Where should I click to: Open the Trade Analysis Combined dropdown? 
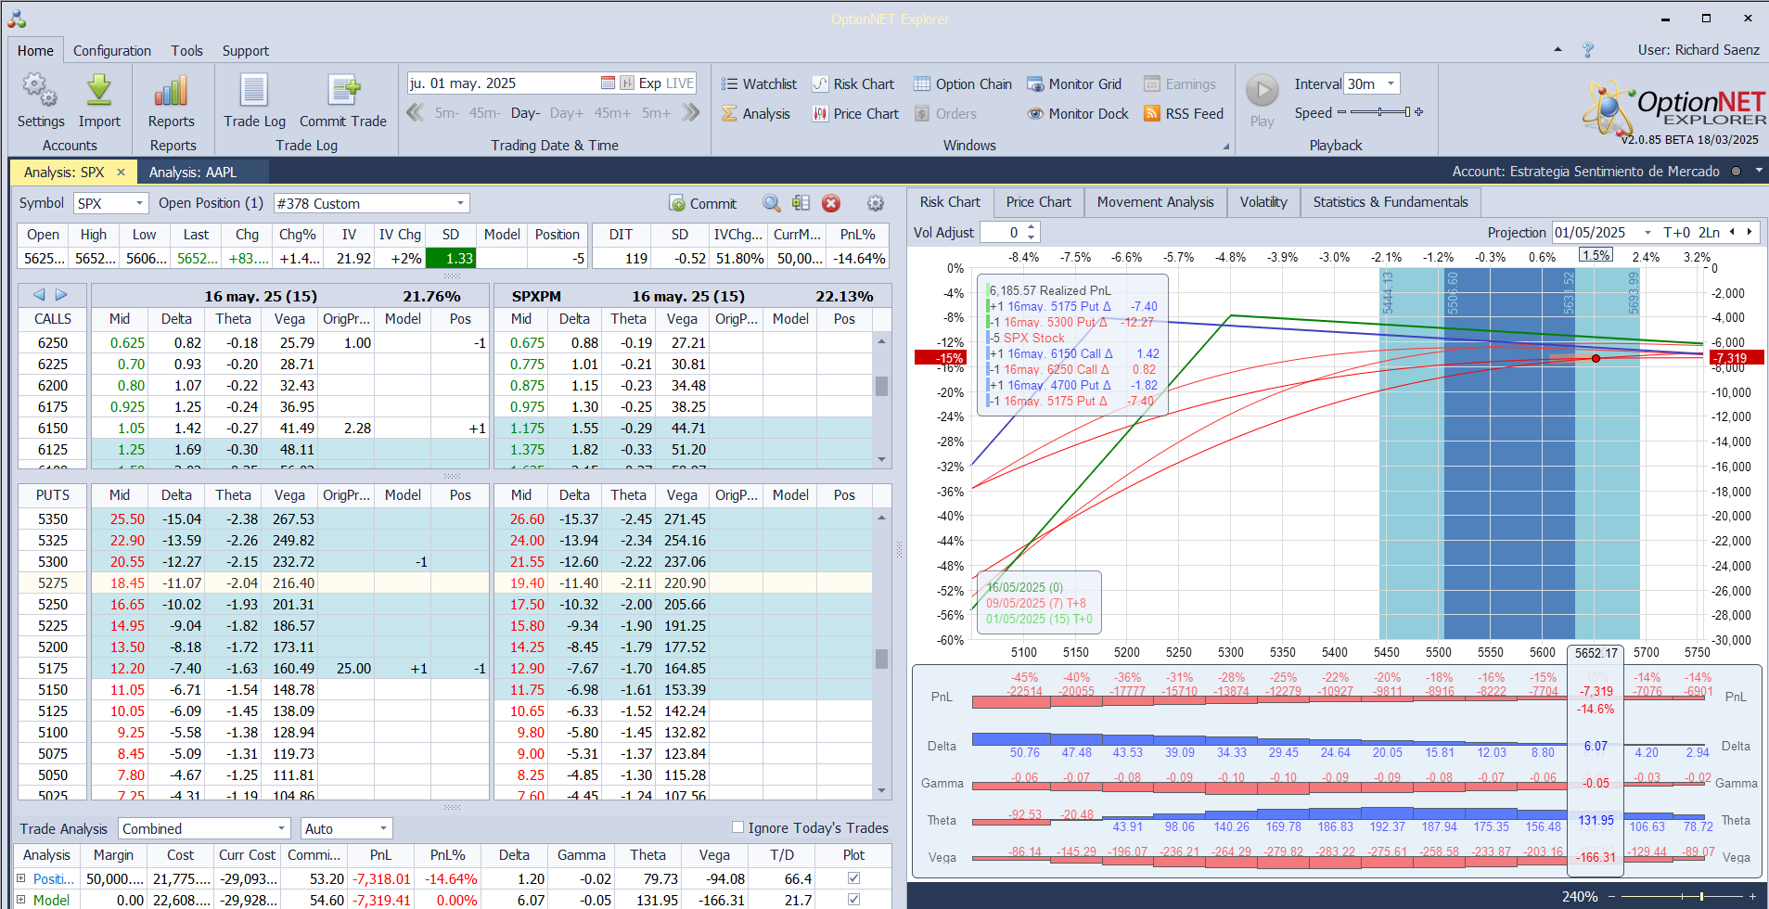coord(282,828)
